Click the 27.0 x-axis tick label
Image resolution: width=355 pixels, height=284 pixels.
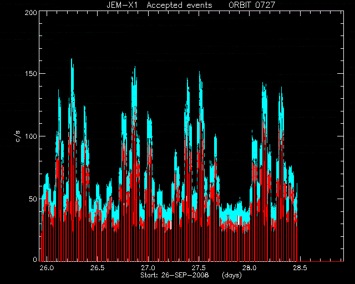(x=148, y=268)
